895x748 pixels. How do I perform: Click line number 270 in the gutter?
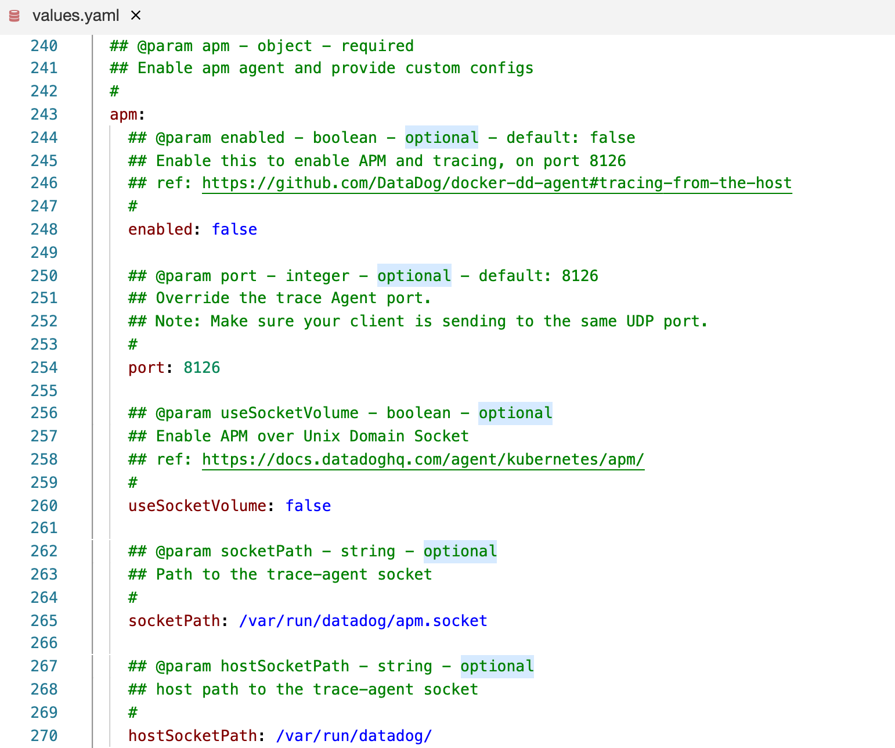point(44,736)
